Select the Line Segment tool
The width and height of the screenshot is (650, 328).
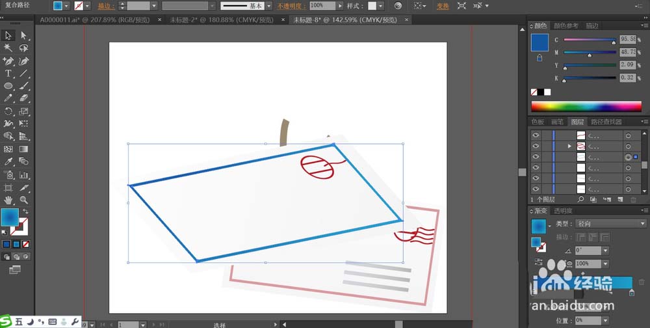(23, 74)
